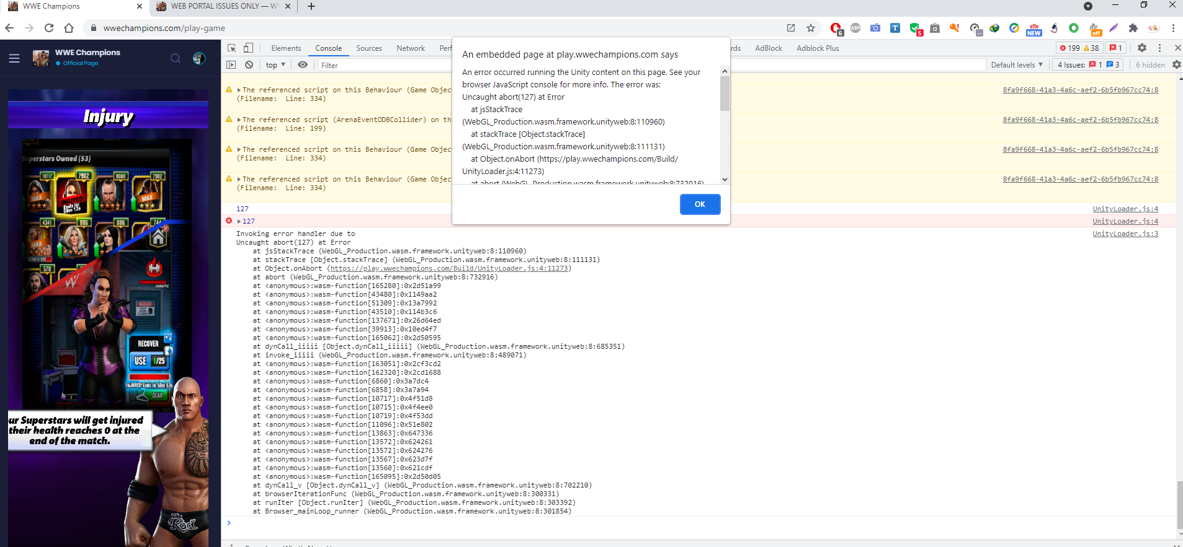The image size is (1183, 547).
Task: Open the top JavaScript context dropdown
Action: coord(275,65)
